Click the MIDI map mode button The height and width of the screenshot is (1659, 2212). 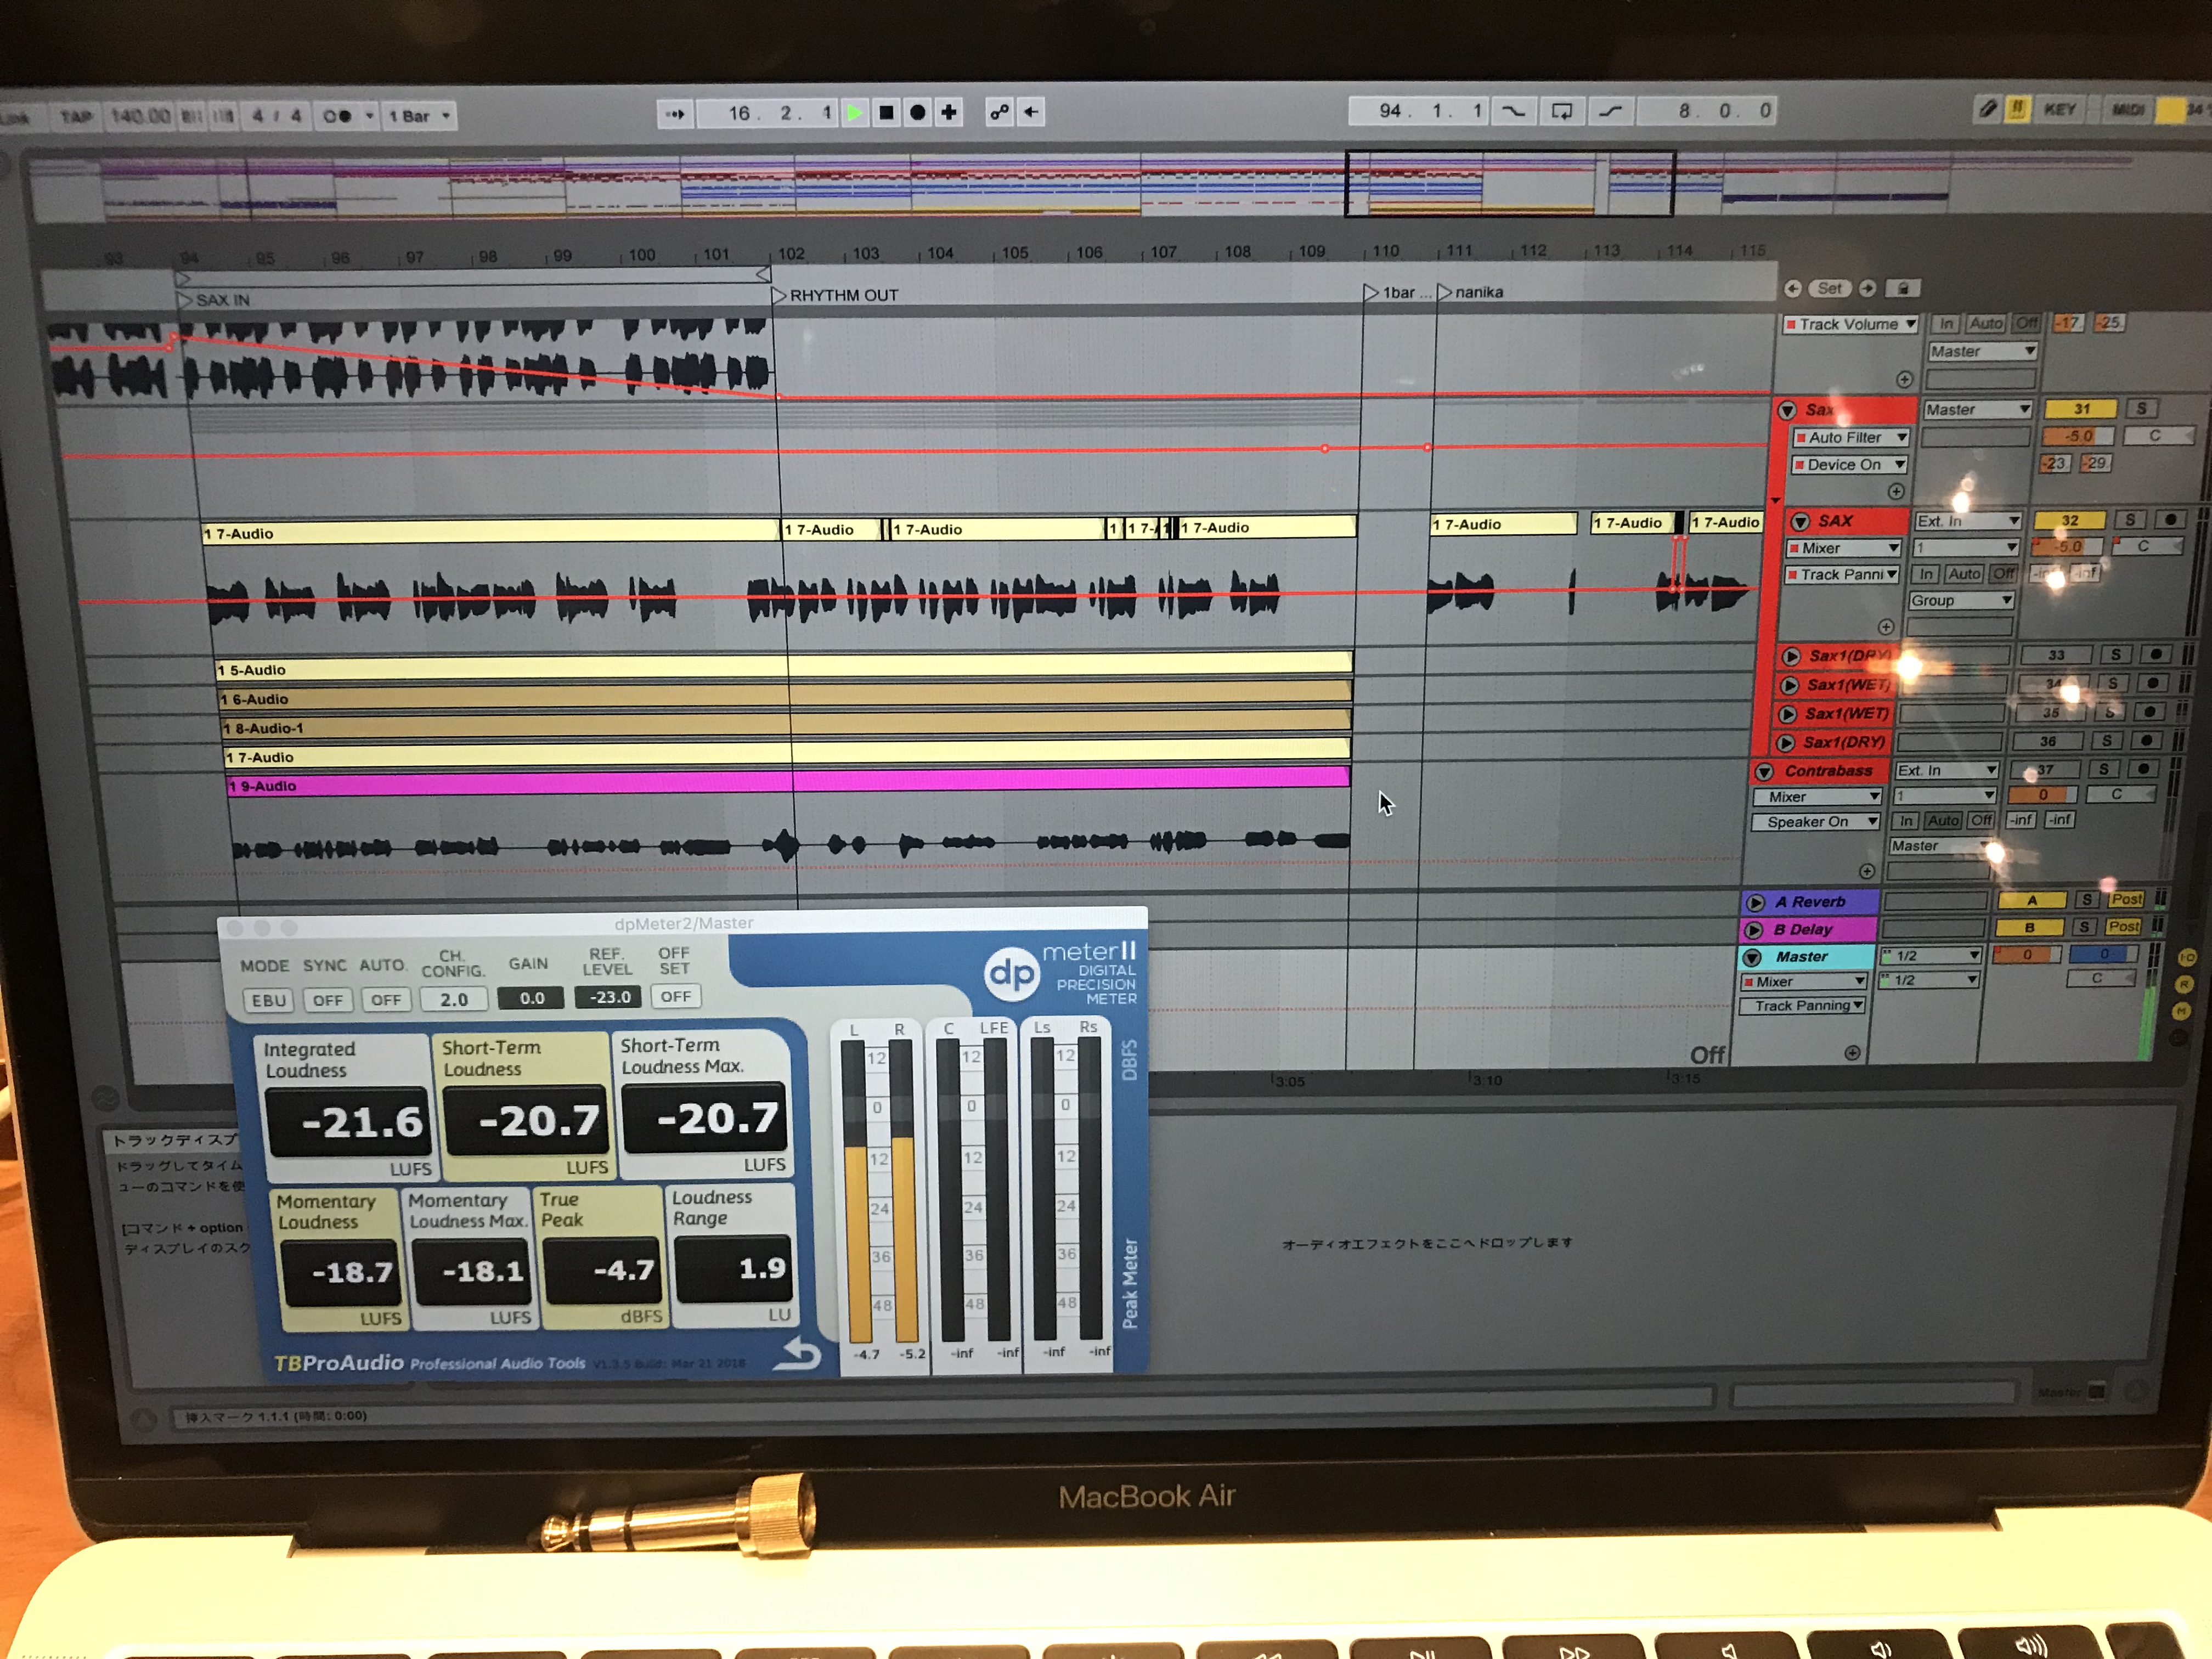click(2127, 109)
